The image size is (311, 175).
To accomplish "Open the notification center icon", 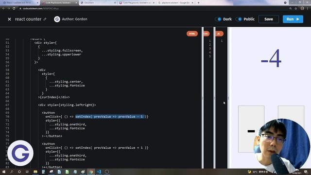I will [306, 172].
